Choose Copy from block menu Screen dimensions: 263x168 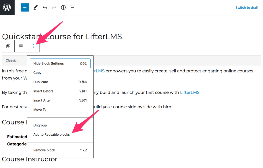click(x=60, y=73)
